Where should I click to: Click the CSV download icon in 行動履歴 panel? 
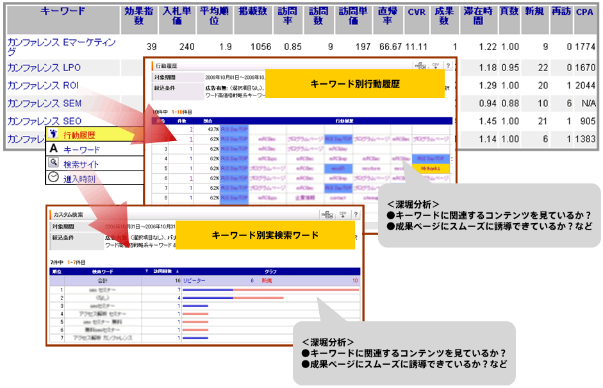[434, 66]
